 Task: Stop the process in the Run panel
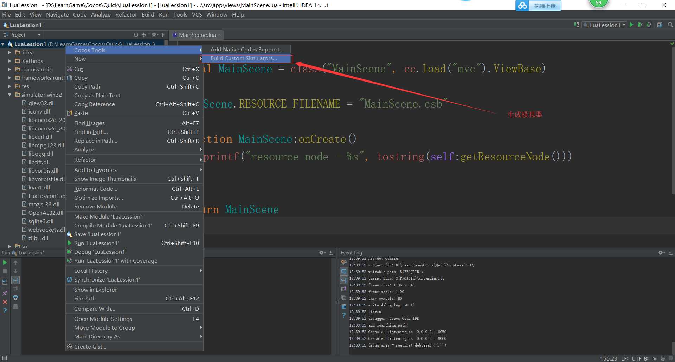[5, 271]
